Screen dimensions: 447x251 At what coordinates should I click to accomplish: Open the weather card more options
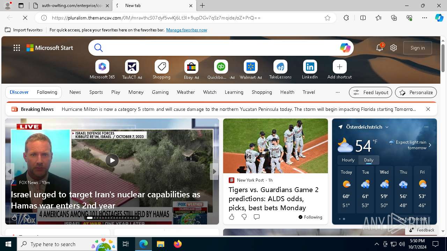pyautogui.click(x=426, y=127)
